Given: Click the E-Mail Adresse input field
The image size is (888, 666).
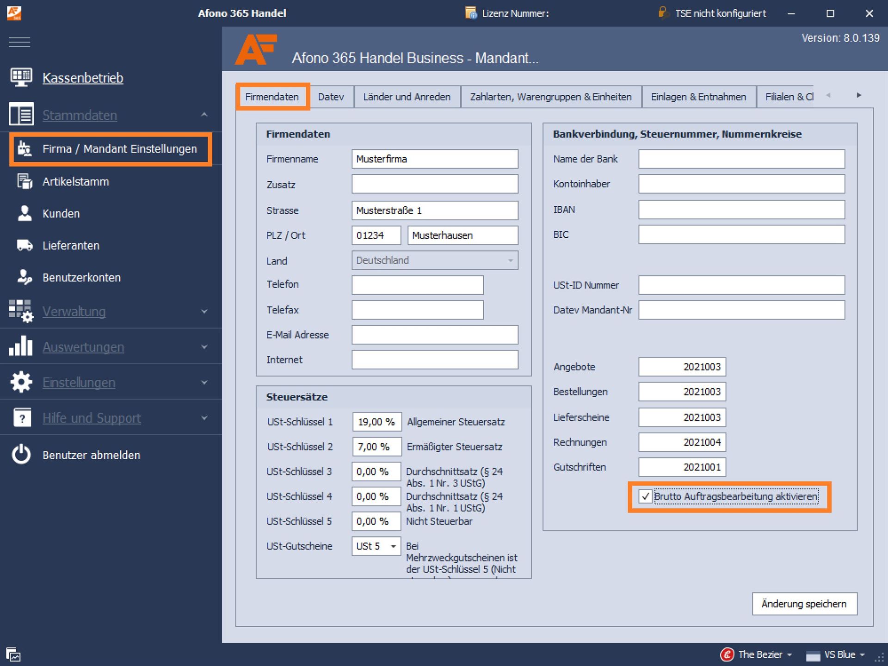Looking at the screenshot, I should pyautogui.click(x=435, y=335).
